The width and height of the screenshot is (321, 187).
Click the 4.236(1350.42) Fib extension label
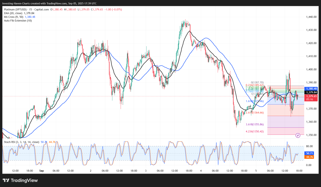coord(255,131)
